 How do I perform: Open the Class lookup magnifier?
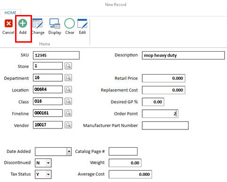point(68,101)
